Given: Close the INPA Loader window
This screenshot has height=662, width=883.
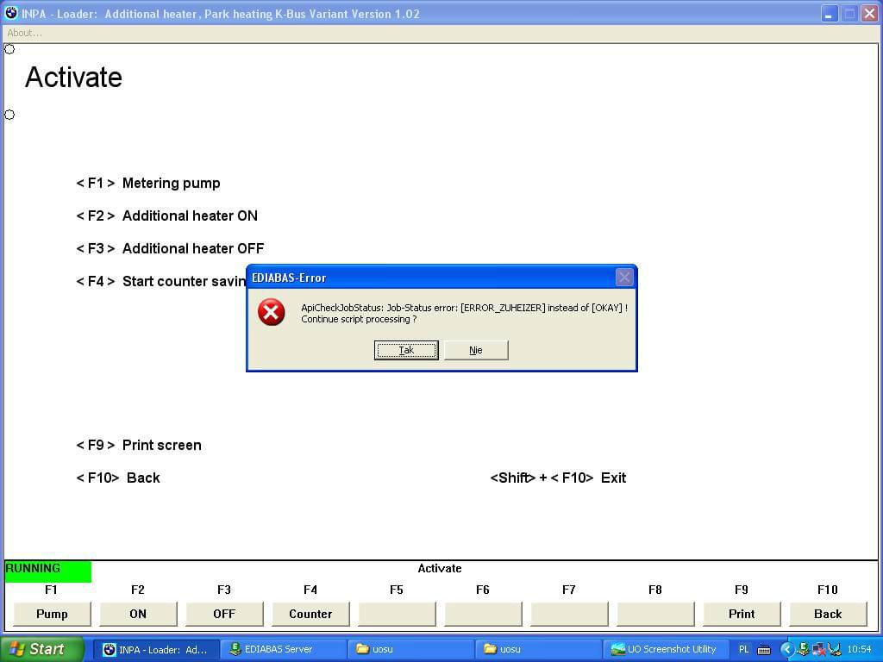Looking at the screenshot, I should (870, 14).
